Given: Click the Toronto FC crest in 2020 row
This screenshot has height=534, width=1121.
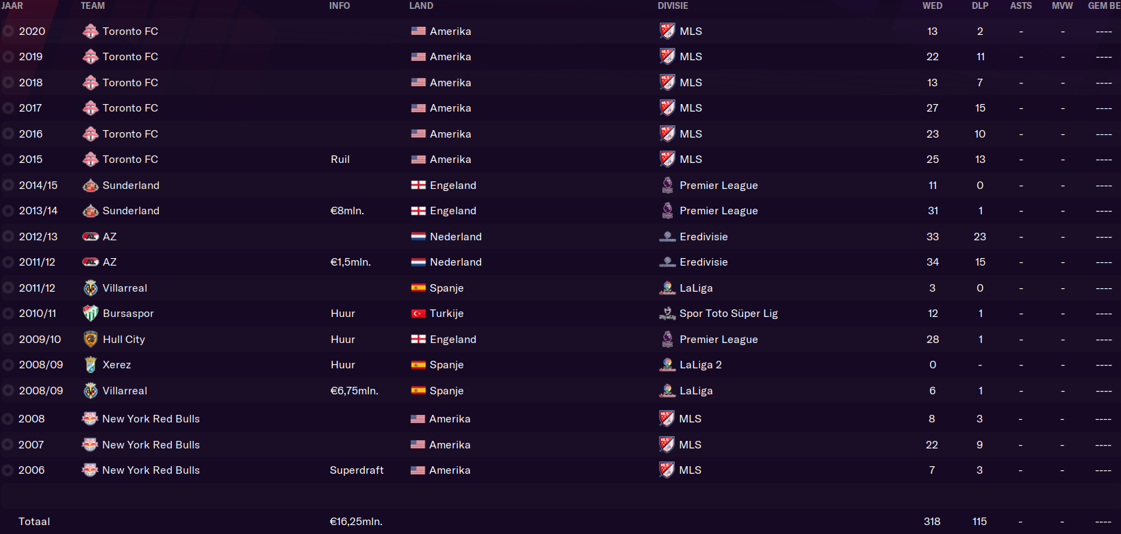Looking at the screenshot, I should (90, 31).
